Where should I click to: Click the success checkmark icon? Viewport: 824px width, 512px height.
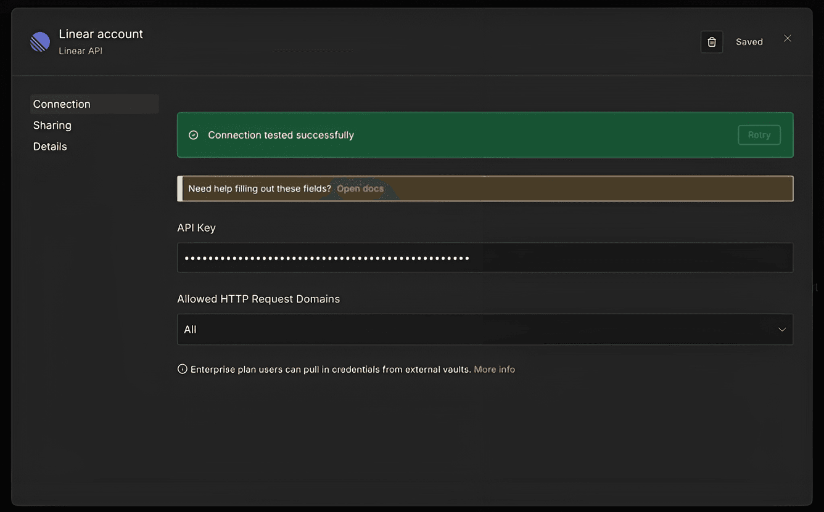(x=194, y=135)
